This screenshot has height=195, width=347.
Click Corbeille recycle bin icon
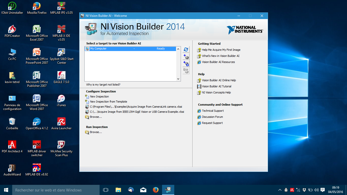(x=12, y=124)
